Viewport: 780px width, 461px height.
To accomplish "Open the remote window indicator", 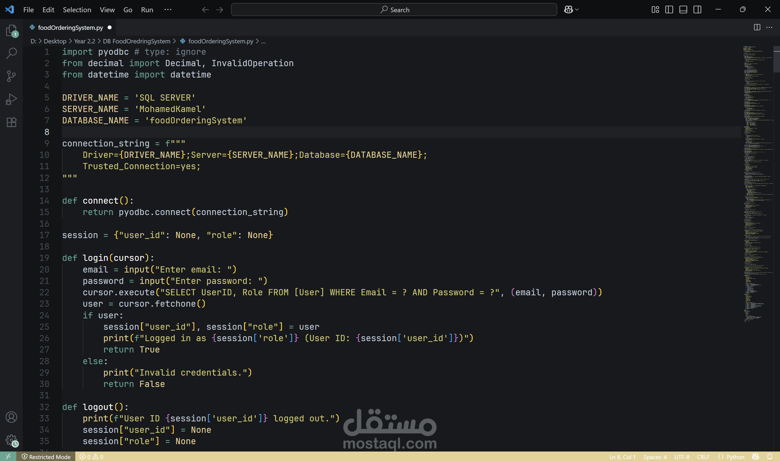I will pyautogui.click(x=8, y=456).
